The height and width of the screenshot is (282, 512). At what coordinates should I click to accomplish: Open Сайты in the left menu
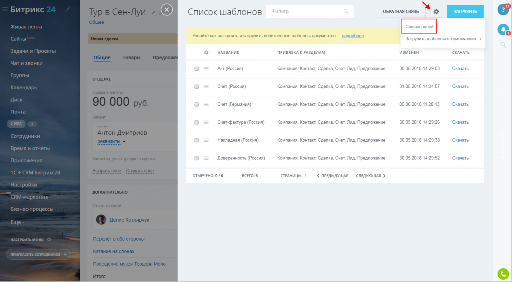18,39
